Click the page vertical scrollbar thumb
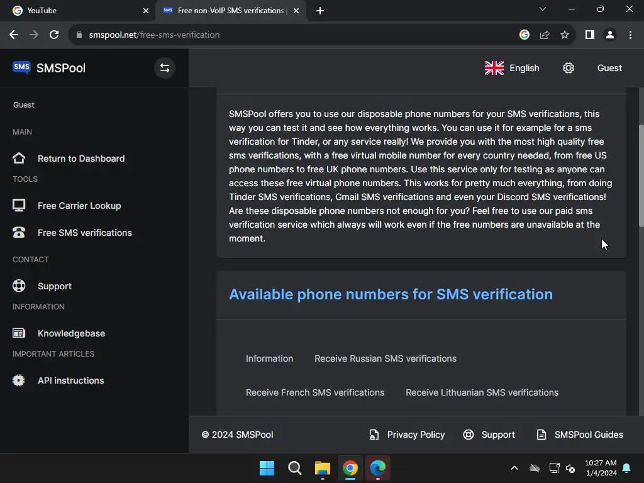This screenshot has height=483, width=644. 641,175
